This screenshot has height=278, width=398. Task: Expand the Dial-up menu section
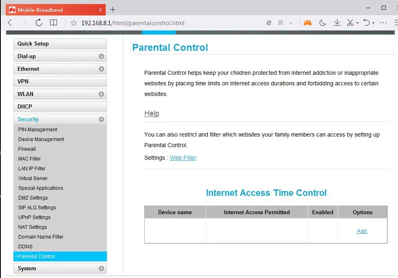[60, 56]
